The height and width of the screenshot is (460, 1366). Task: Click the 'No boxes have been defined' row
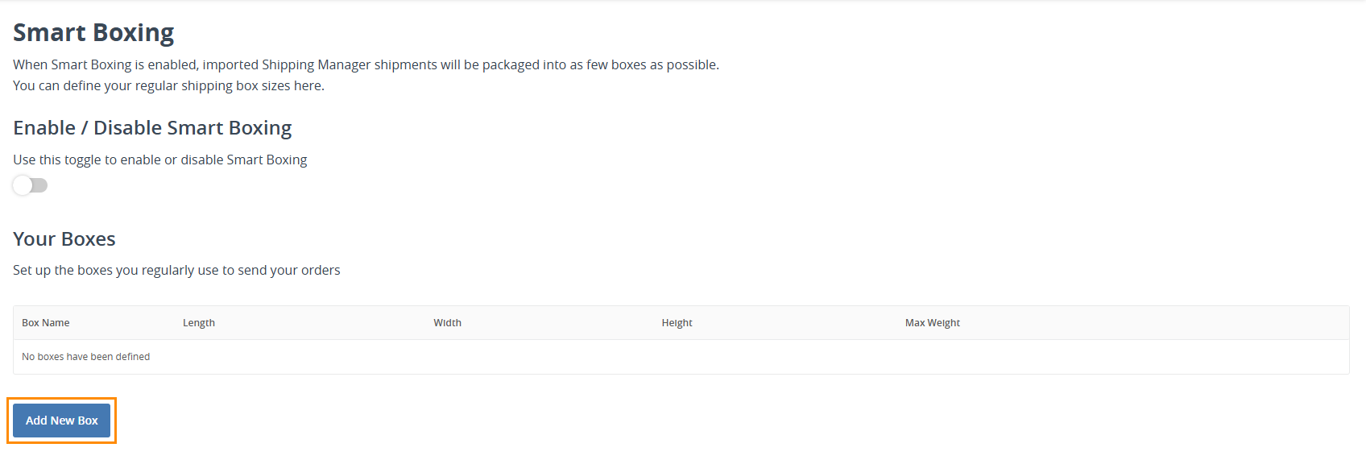point(681,357)
